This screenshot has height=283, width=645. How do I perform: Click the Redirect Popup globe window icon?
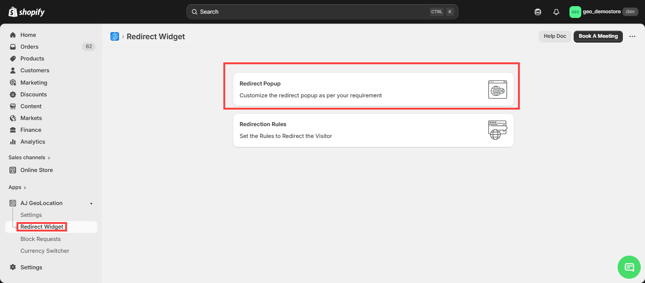point(497,89)
